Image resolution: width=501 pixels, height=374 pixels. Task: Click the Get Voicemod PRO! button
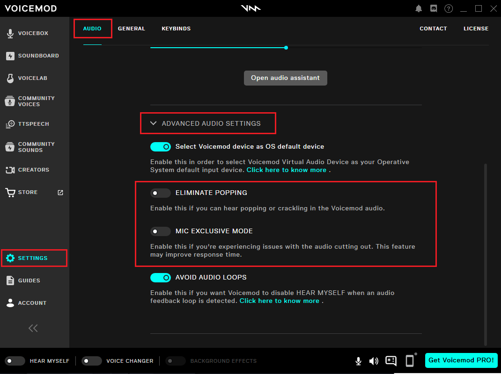pyautogui.click(x=461, y=360)
